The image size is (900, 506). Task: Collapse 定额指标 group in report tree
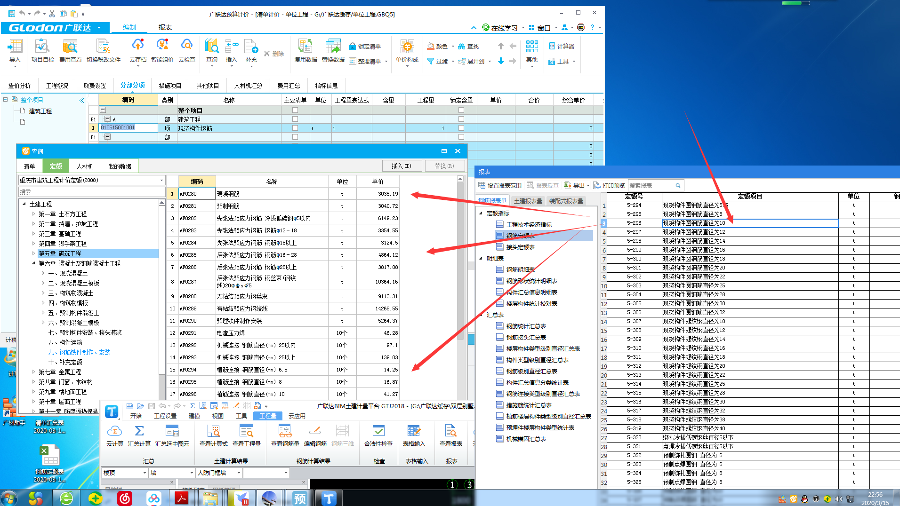tap(481, 213)
